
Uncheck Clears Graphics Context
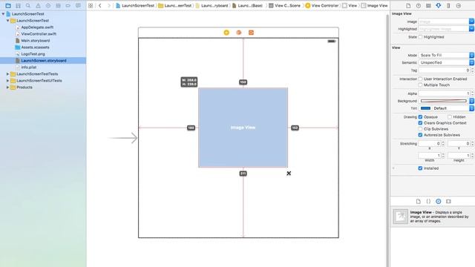420,123
